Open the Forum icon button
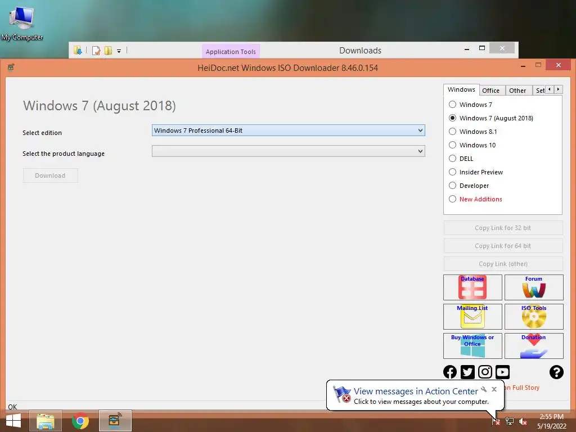576x432 pixels. pos(534,287)
